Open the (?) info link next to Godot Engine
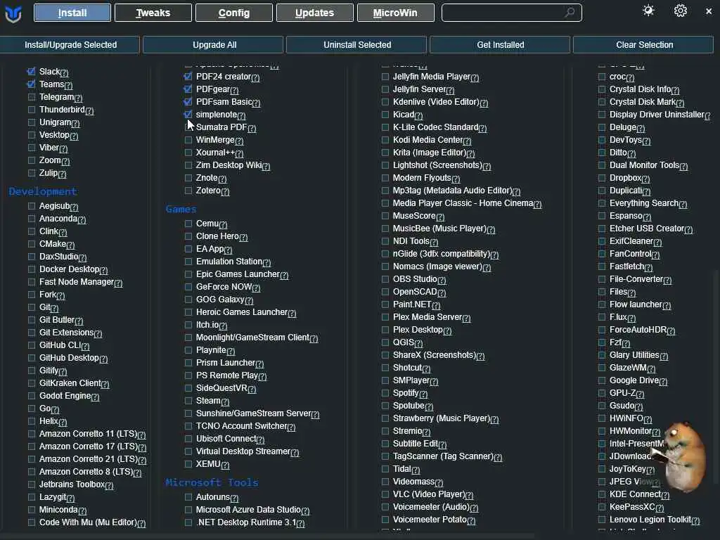 coord(95,397)
